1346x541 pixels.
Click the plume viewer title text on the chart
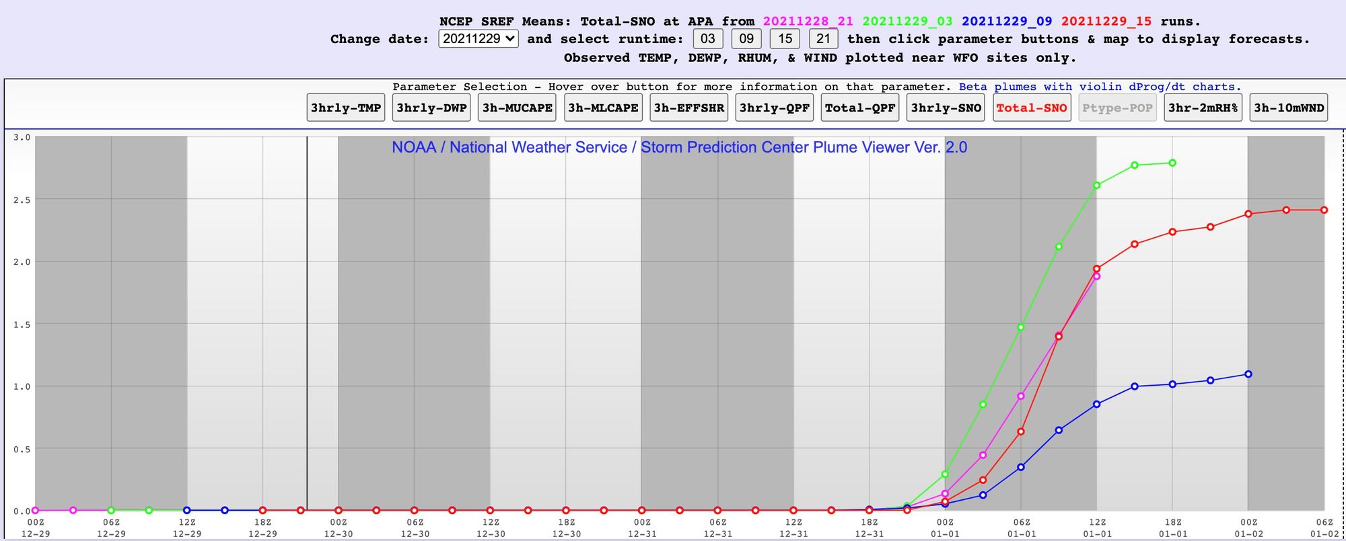[x=679, y=147]
